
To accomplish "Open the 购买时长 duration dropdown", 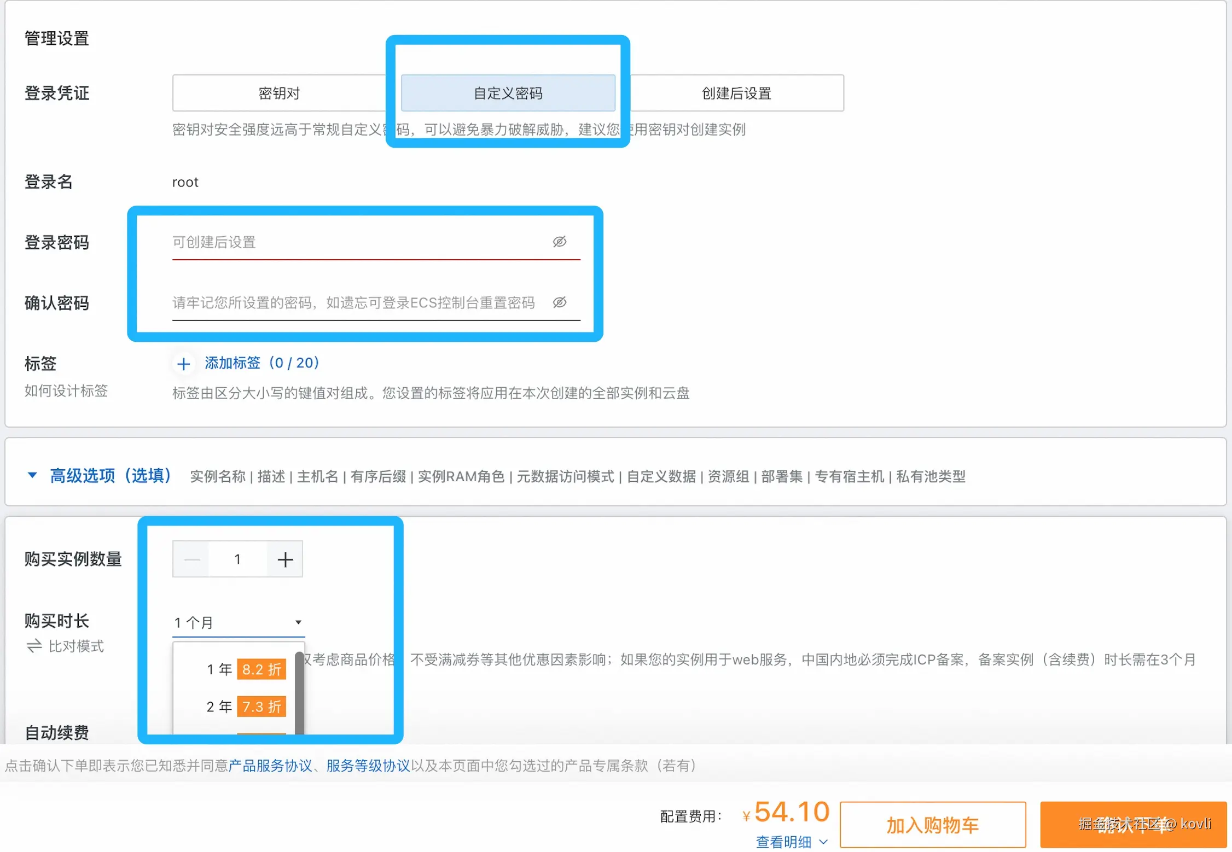I will [x=239, y=622].
